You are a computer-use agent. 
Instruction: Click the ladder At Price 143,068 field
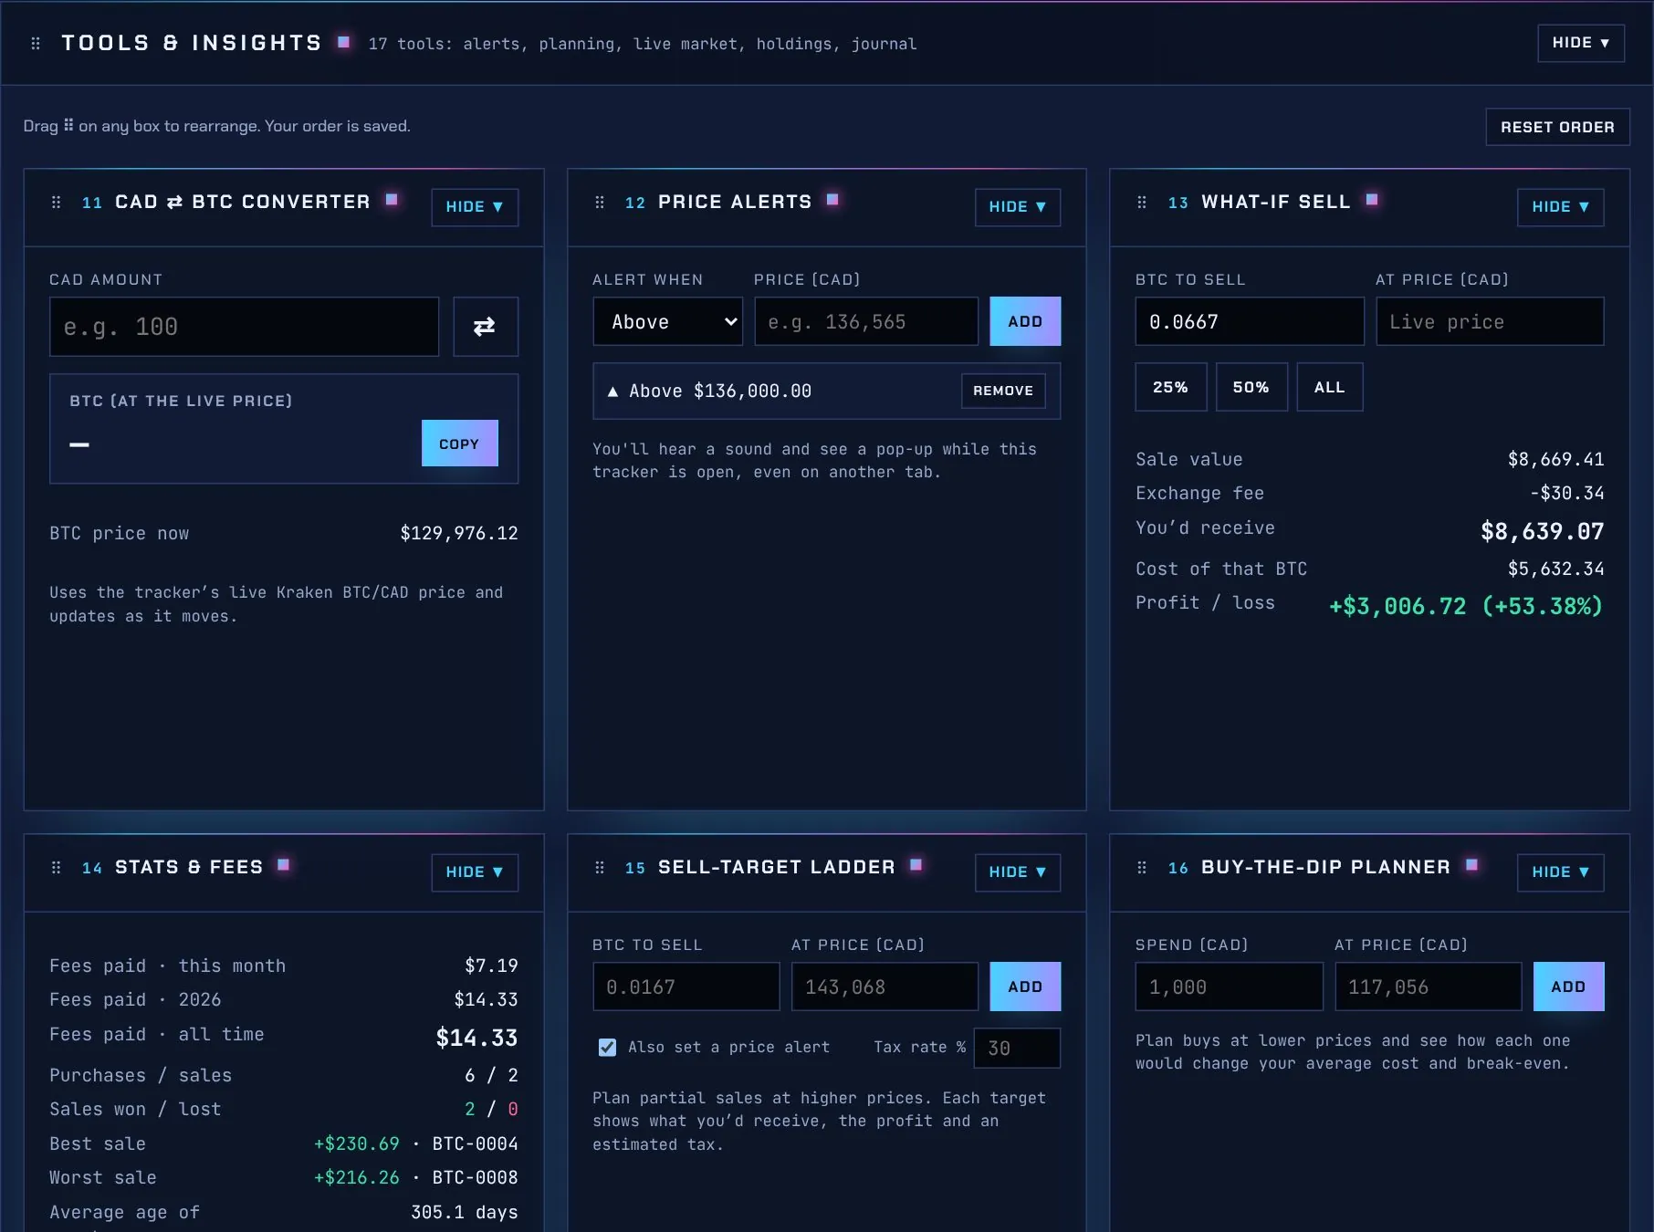(x=885, y=987)
